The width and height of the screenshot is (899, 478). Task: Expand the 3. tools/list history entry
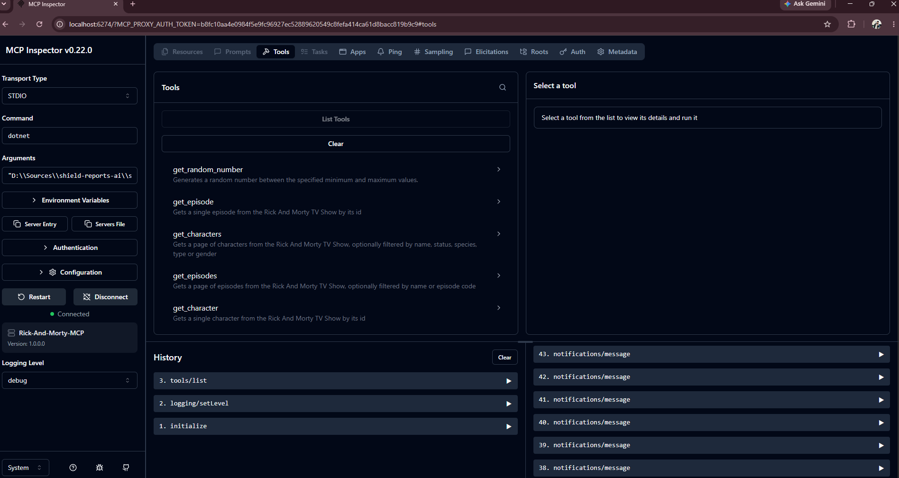pos(335,381)
